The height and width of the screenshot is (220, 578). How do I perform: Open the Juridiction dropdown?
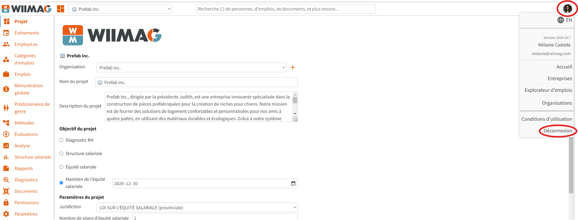pos(197,208)
